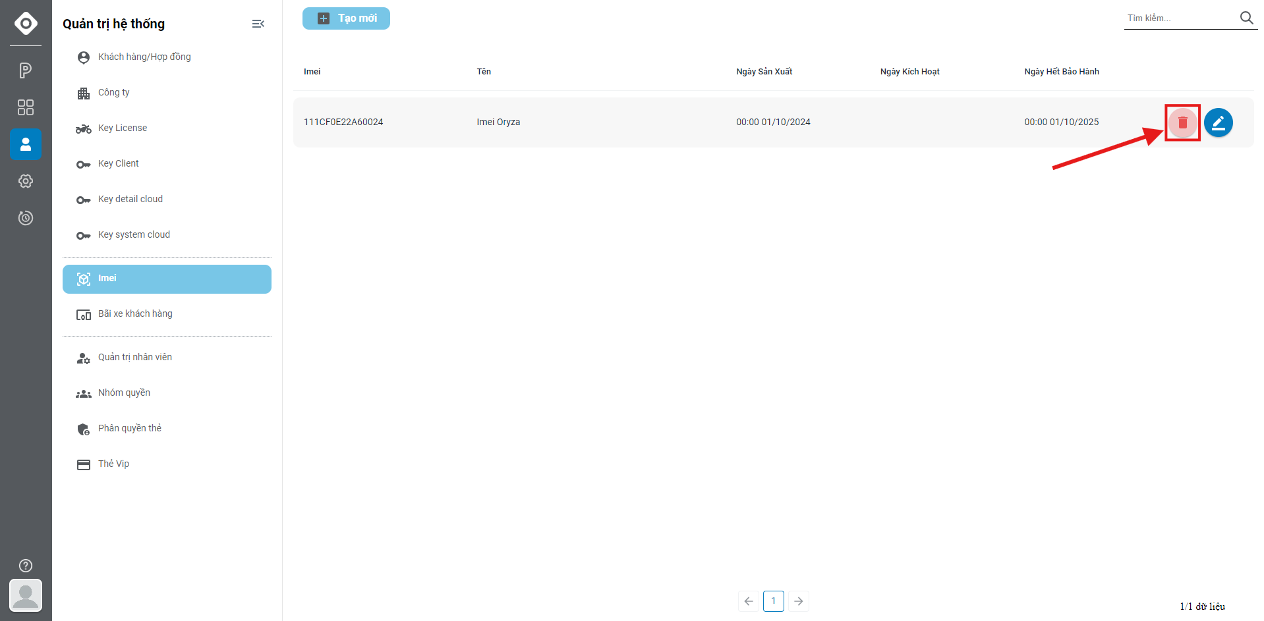Select the Imei menu item

[167, 279]
